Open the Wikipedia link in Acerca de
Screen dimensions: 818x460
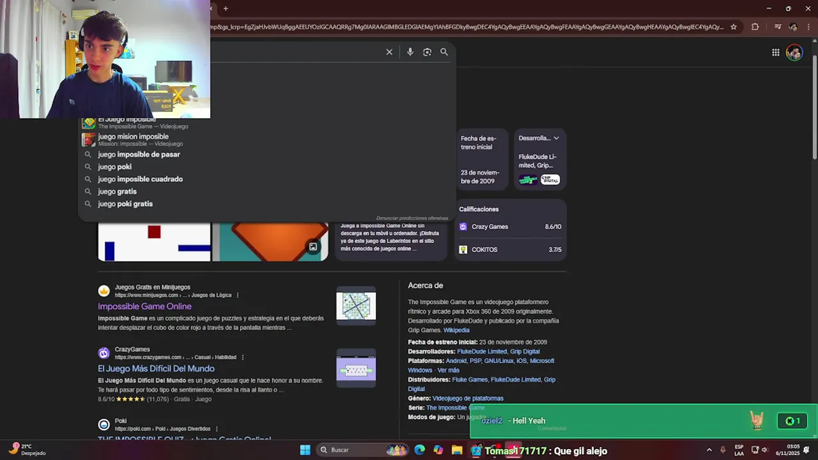pos(456,330)
